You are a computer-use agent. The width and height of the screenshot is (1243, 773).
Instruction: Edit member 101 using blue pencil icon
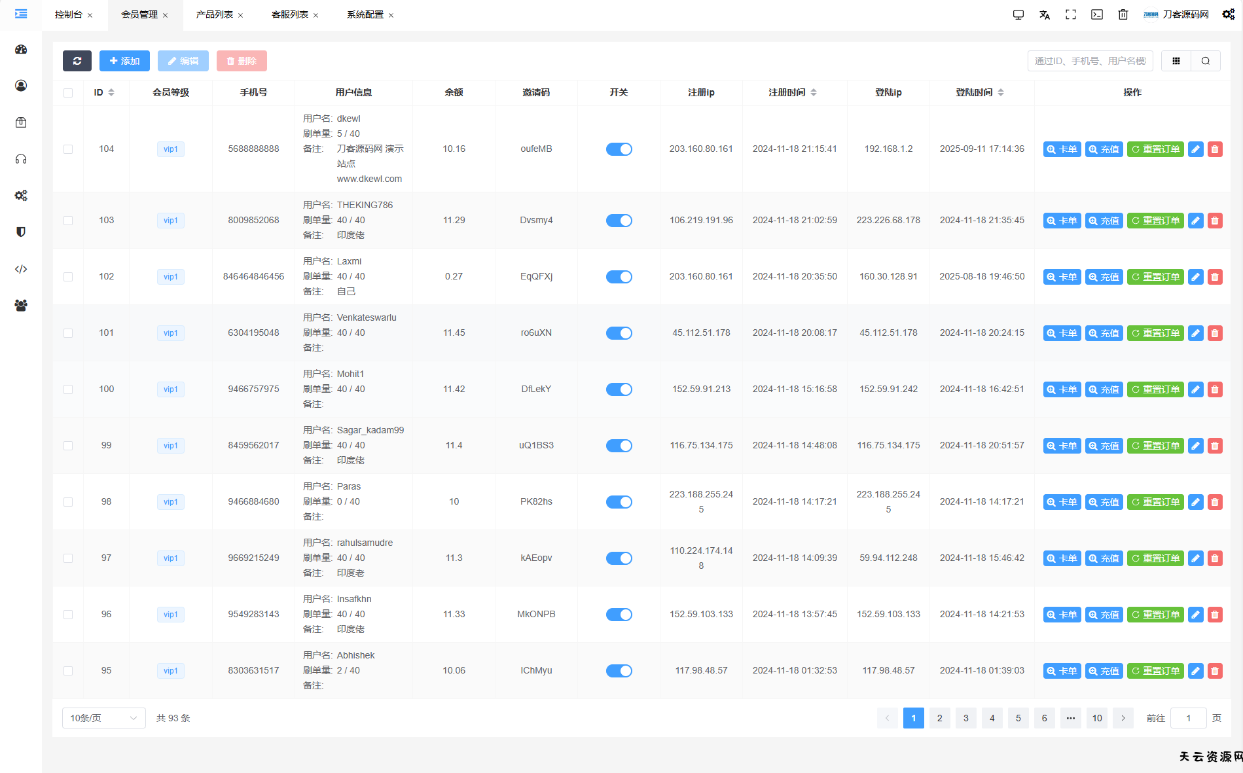coord(1195,333)
